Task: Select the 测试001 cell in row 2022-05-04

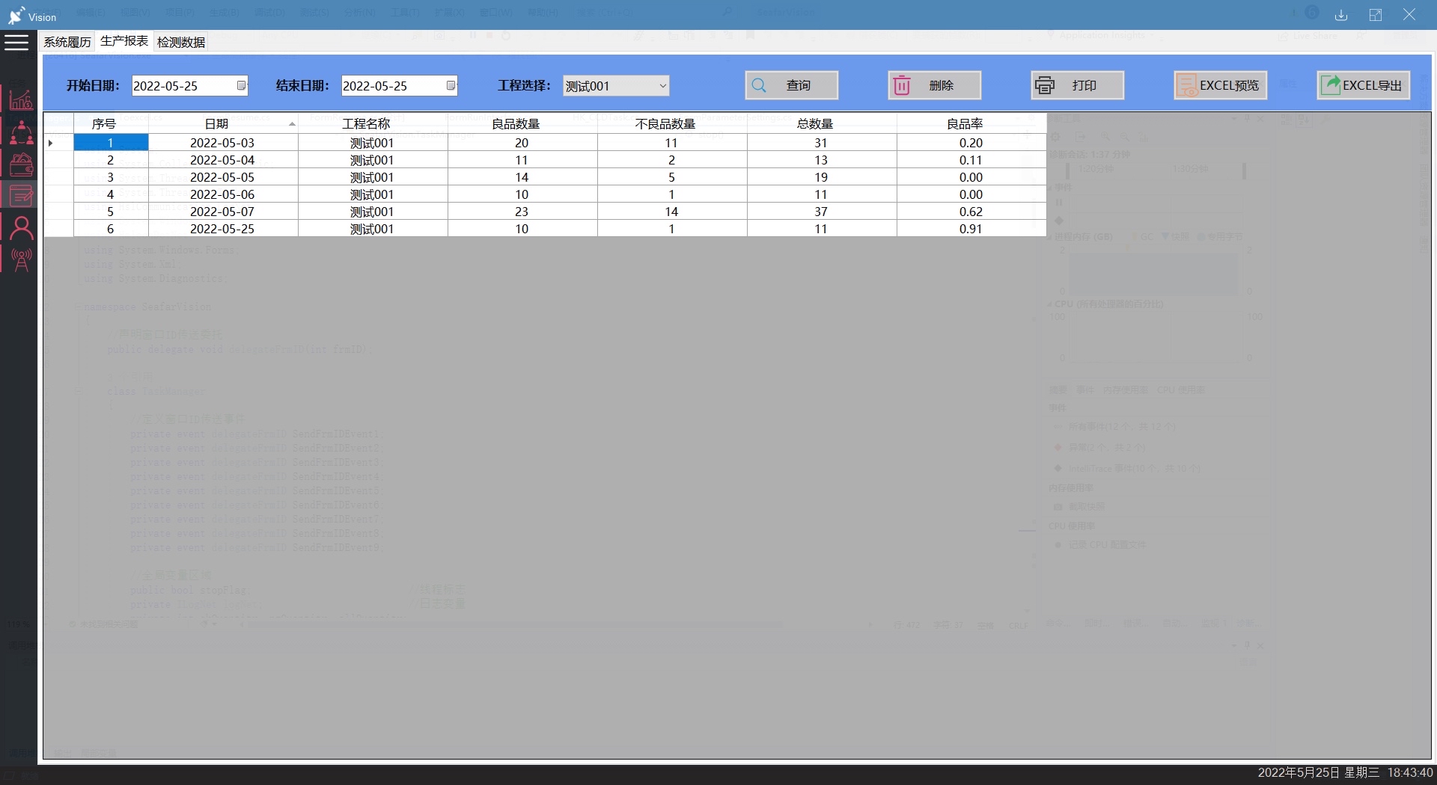Action: 372,160
